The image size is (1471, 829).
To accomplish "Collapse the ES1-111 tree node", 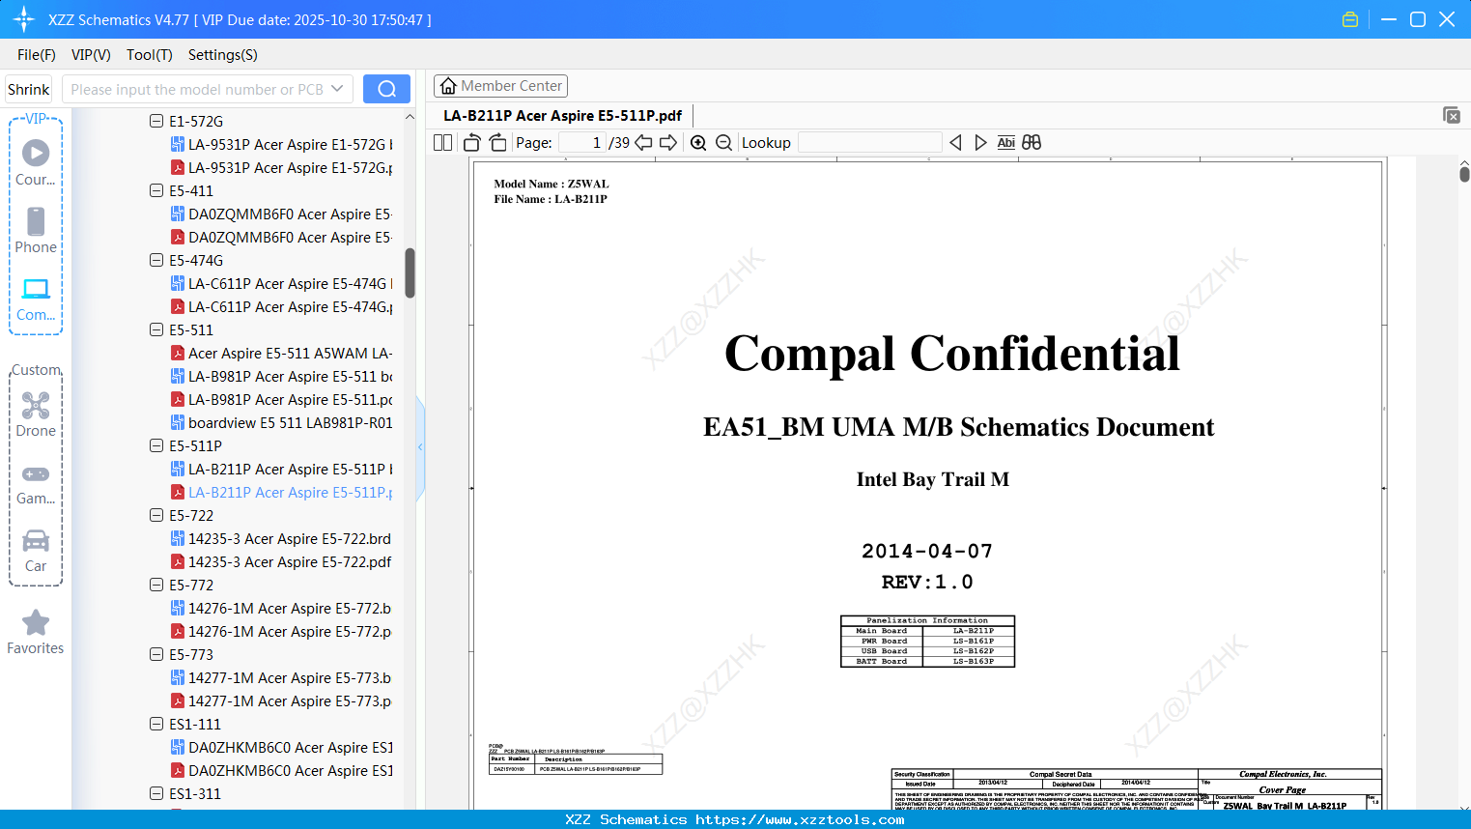I will [156, 725].
